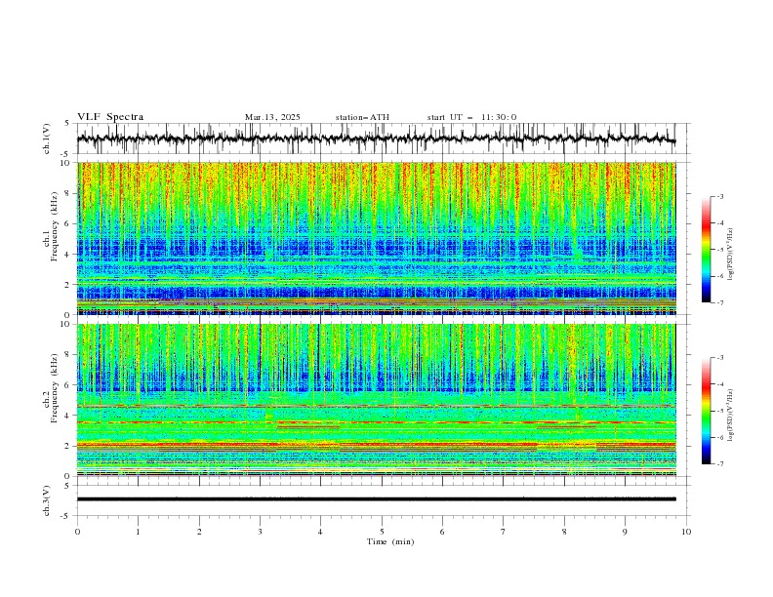Click the ch.1 spectrogram plot area

[377, 238]
